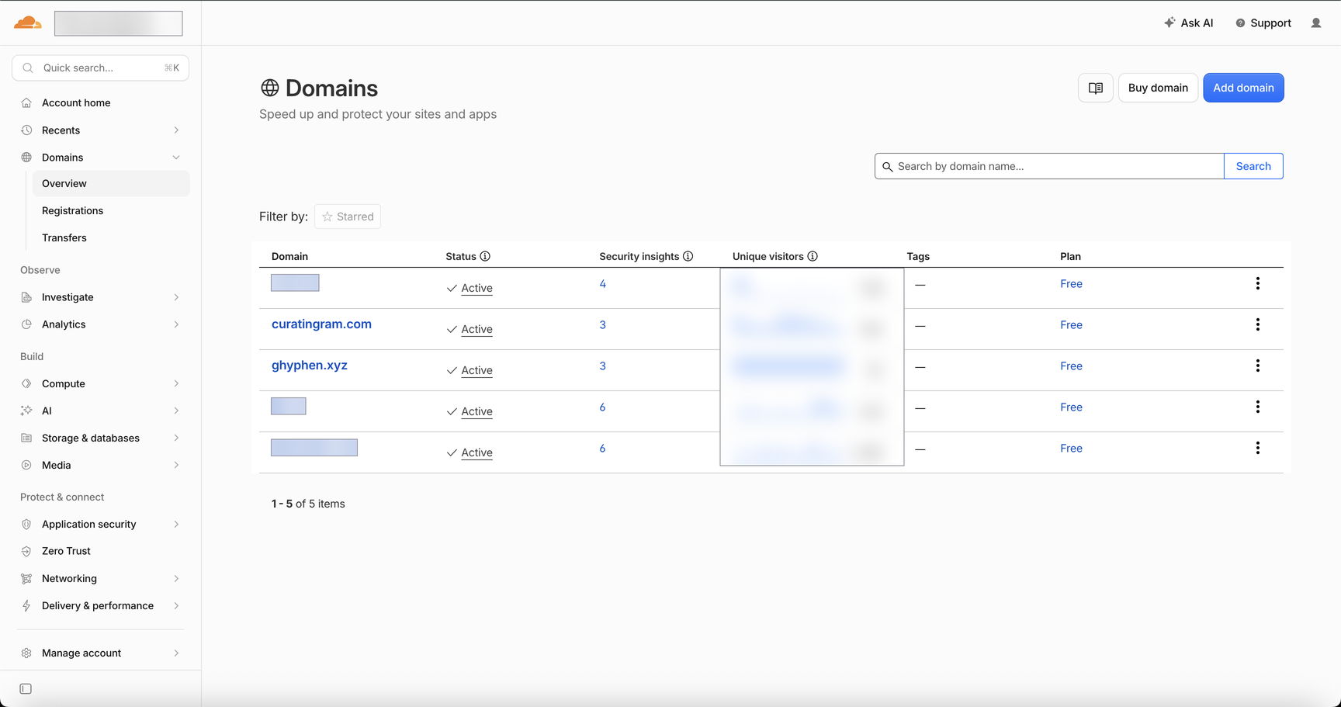1341x707 pixels.
Task: Click the Media sidebar chevron
Action: pos(176,465)
